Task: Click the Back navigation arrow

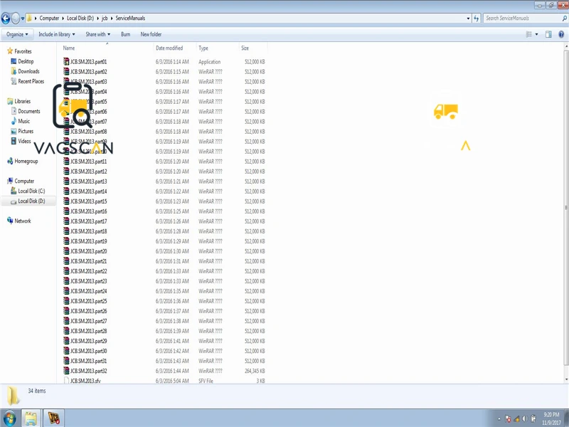Action: [6, 18]
